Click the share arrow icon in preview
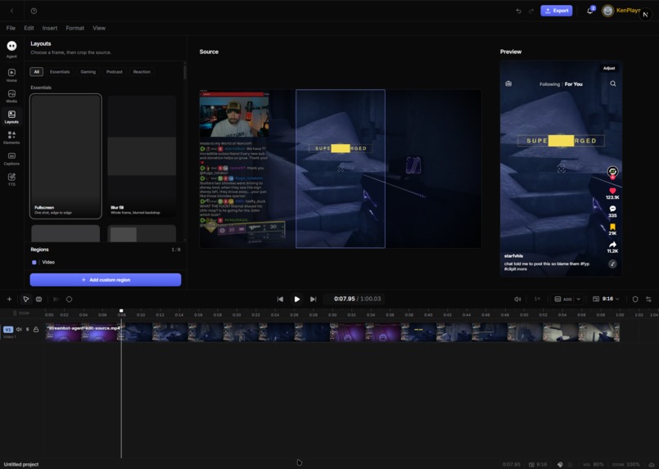This screenshot has height=469, width=659. pos(612,245)
